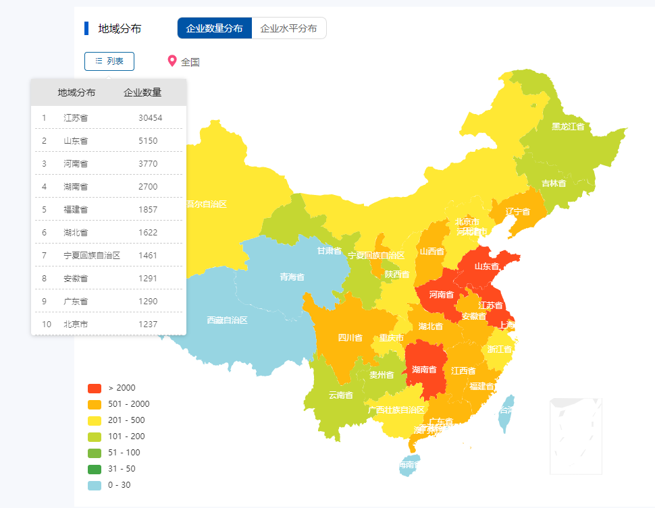Click the pink location pin icon
Viewport: 655px width, 508px height.
coord(172,61)
